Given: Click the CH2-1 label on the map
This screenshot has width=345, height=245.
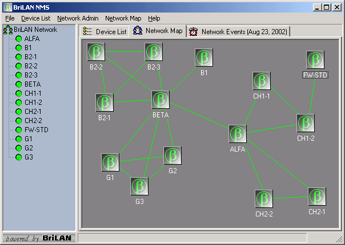Looking at the screenshot, I should (x=317, y=212).
